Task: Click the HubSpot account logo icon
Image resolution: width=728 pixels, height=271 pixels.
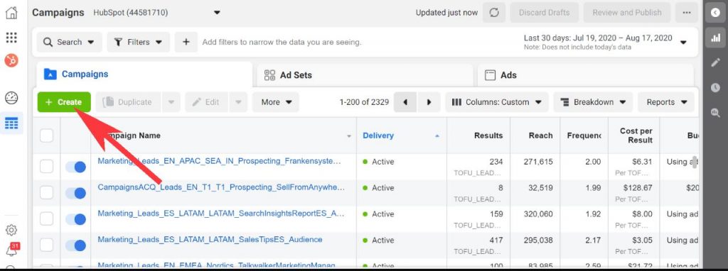Action: point(11,60)
